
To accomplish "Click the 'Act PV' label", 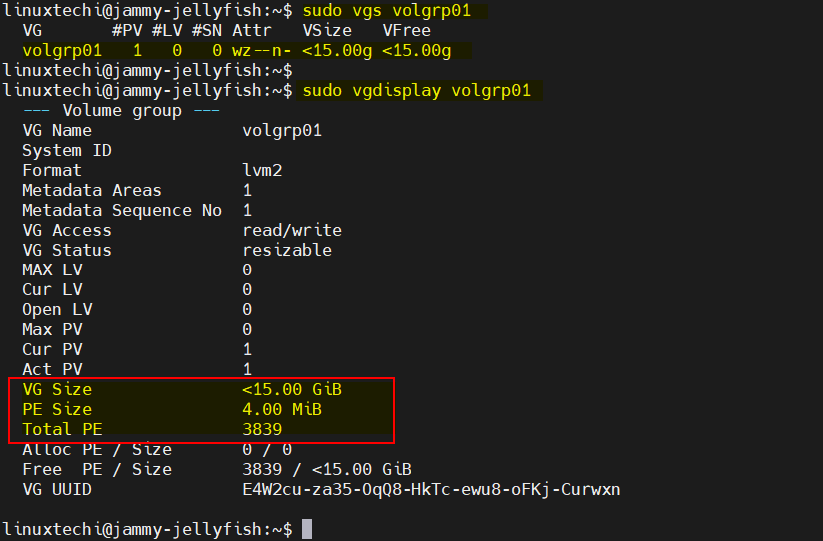I will (52, 369).
